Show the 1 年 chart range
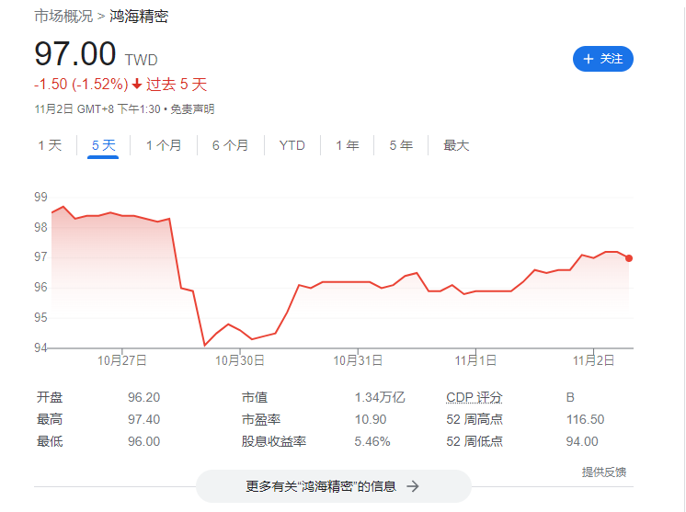 click(x=347, y=145)
